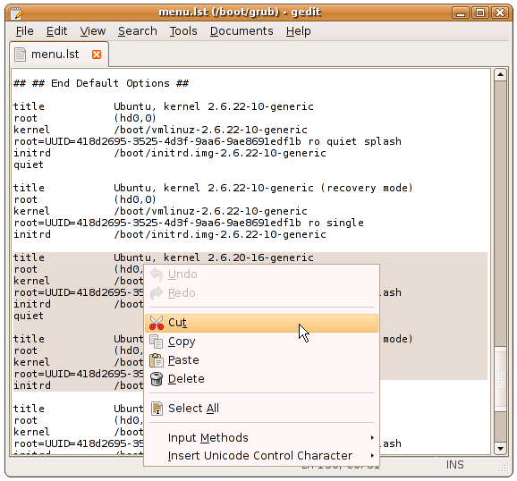Click the window resize grip corner
The width and height of the screenshot is (517, 481).
tap(504, 467)
